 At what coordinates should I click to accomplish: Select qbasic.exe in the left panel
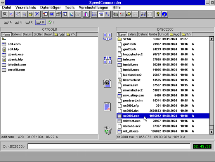tap(50, 55)
